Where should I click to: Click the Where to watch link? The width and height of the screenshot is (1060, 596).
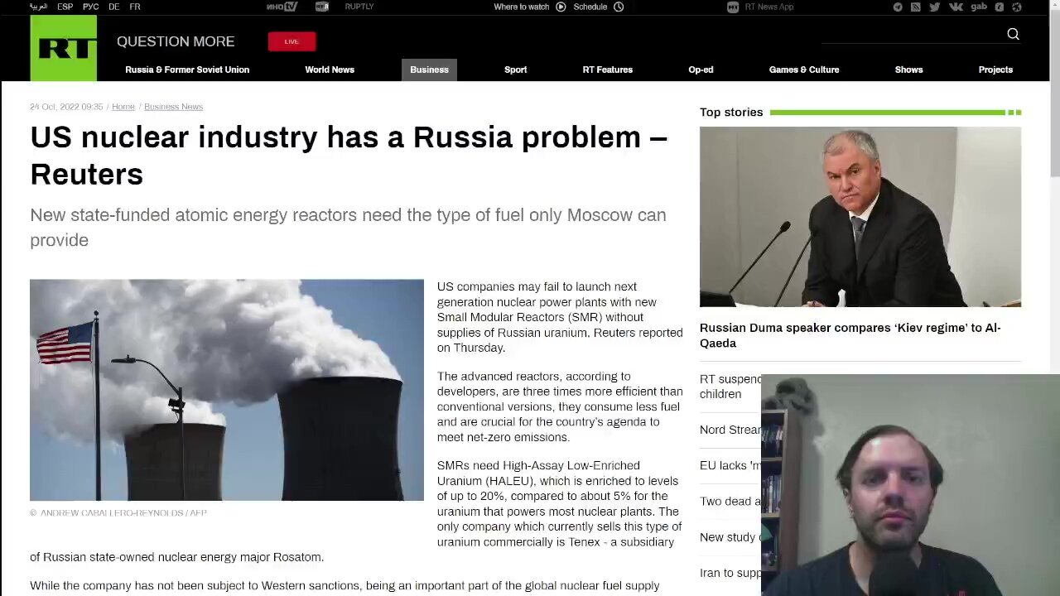(522, 7)
